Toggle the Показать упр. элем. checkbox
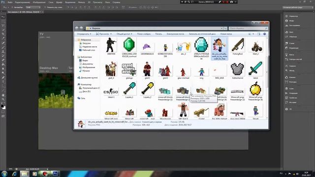315x177 pixels. tap(45, 7)
